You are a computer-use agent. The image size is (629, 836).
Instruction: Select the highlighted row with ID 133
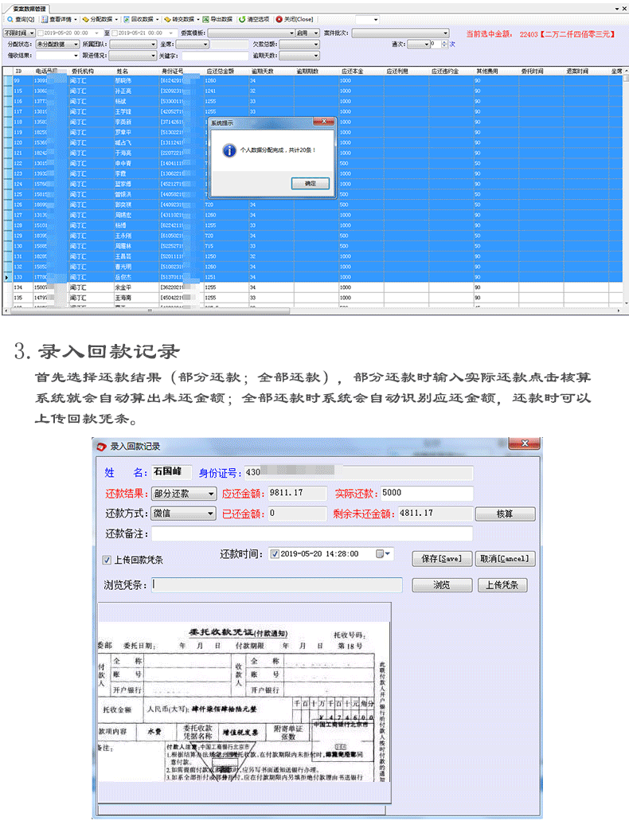(x=313, y=277)
